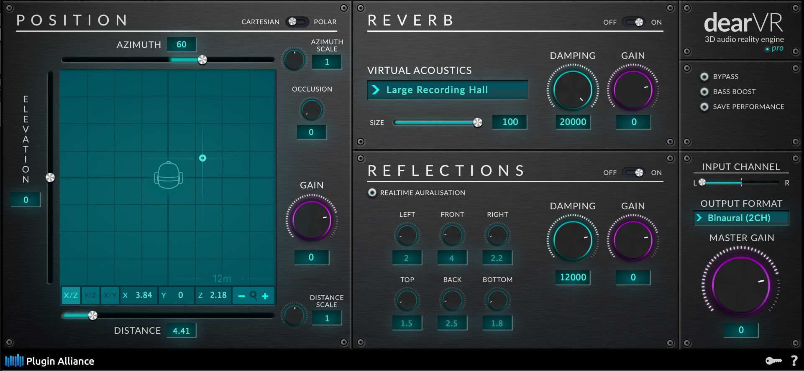Click the Y coordinate field
This screenshot has width=804, height=371.
click(177, 295)
